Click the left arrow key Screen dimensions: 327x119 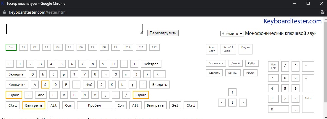pyautogui.click(x=222, y=102)
